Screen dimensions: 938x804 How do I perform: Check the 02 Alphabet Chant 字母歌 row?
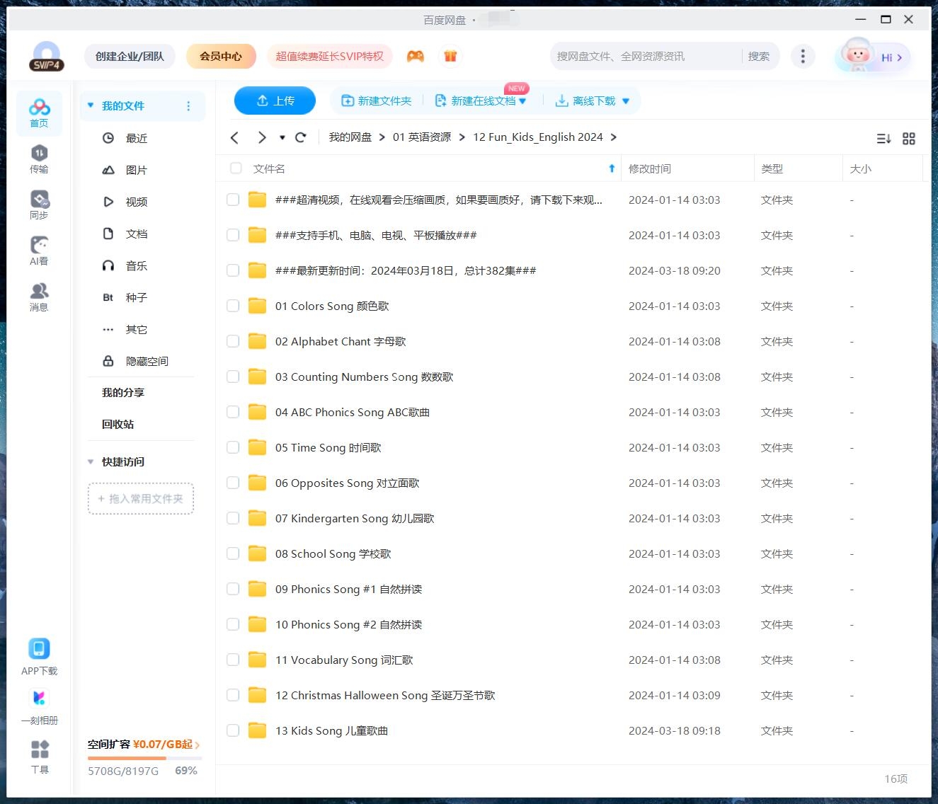click(x=233, y=341)
